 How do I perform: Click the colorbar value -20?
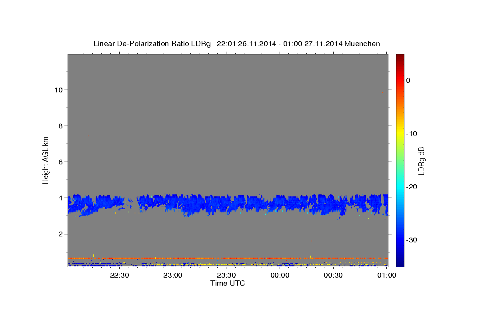tap(412, 187)
